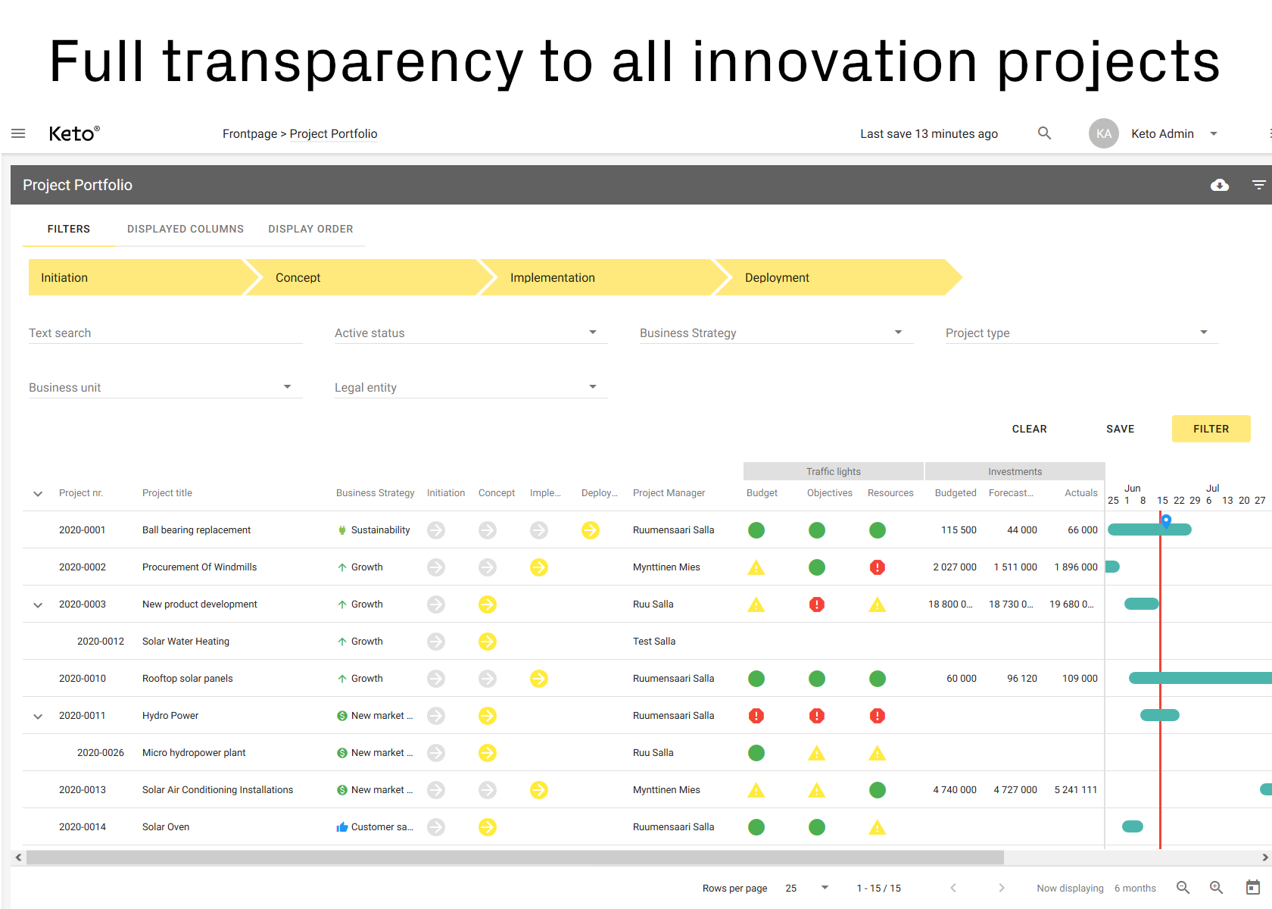
Task: Click green Budget light for Rooftop solar panels
Action: click(x=756, y=679)
